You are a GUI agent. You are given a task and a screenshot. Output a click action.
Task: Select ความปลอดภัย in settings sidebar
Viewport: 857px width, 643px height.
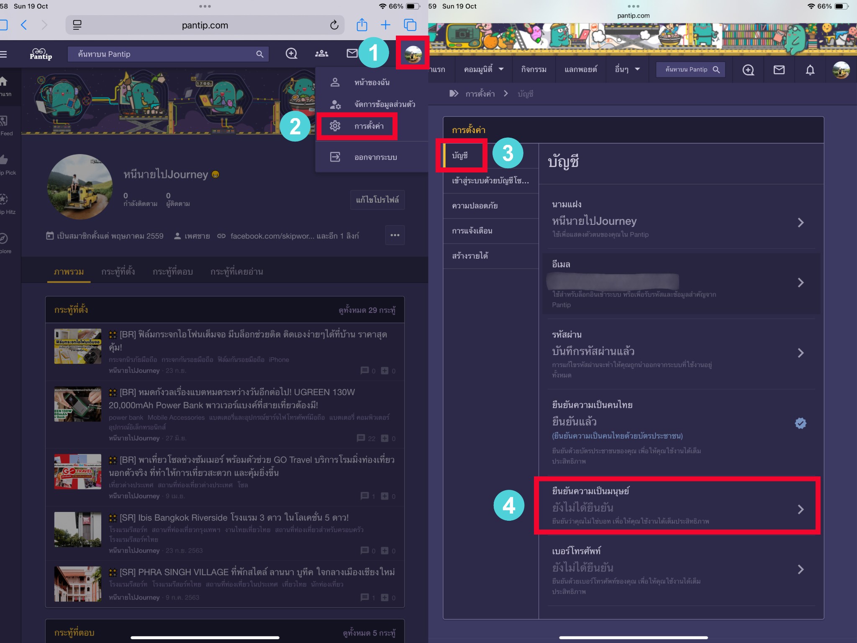(475, 206)
